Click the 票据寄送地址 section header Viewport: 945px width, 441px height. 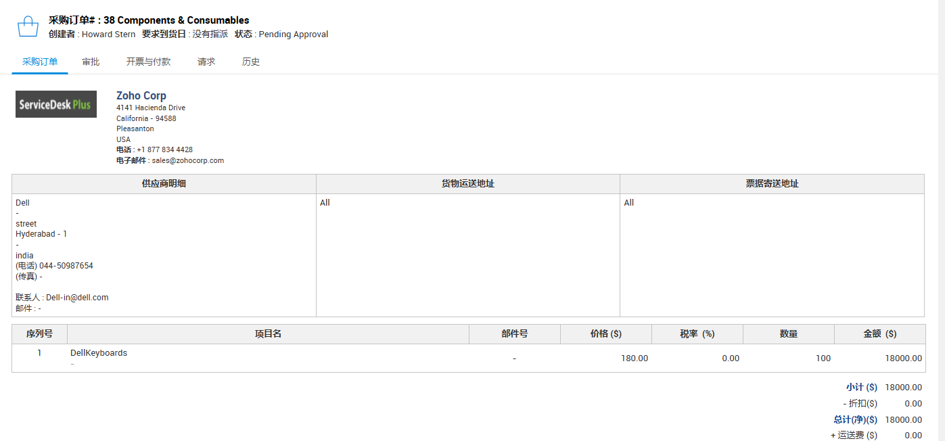coord(772,184)
